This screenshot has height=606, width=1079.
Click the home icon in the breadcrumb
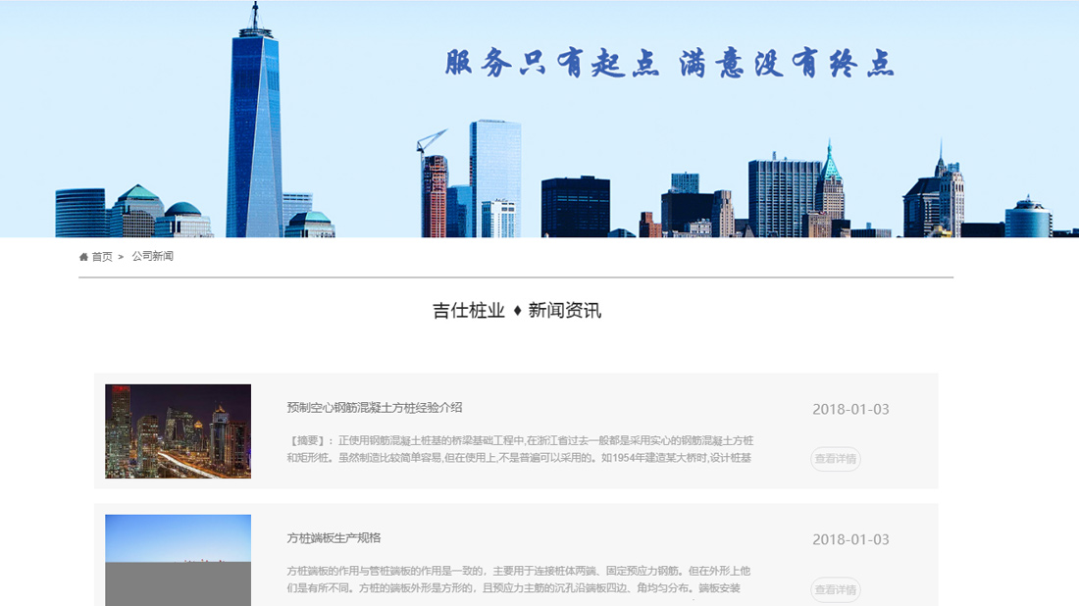point(83,257)
